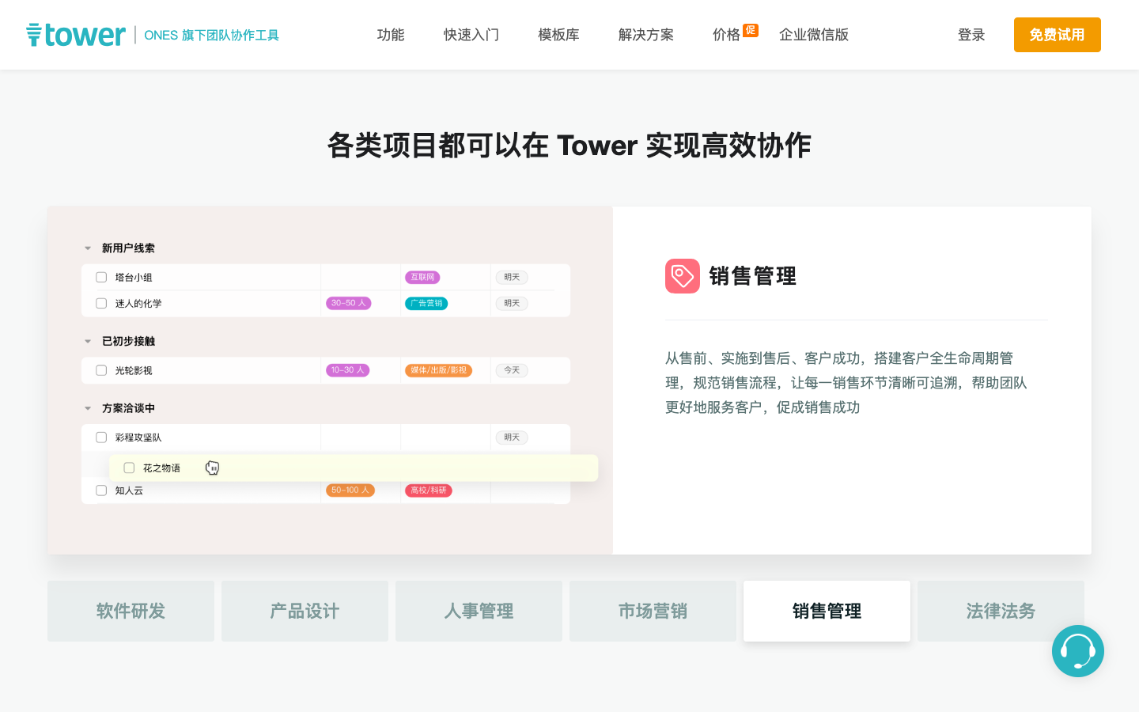The image size is (1139, 712).
Task: Click the 明天 due date on 塔台小组
Action: click(511, 277)
